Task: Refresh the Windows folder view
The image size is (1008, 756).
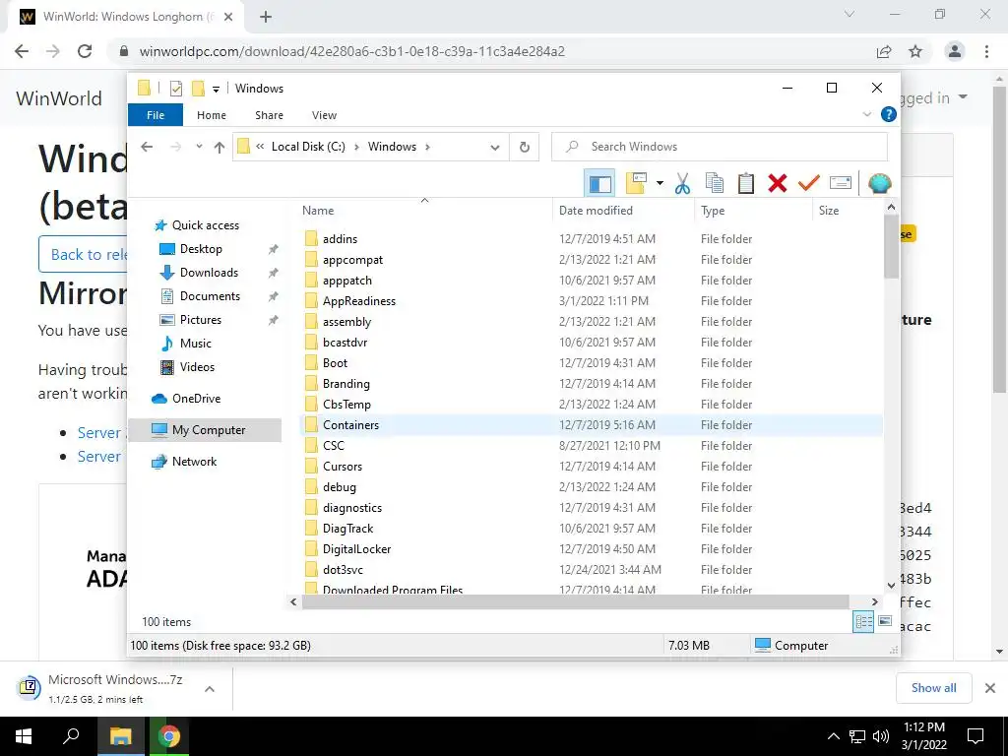Action: tap(525, 148)
